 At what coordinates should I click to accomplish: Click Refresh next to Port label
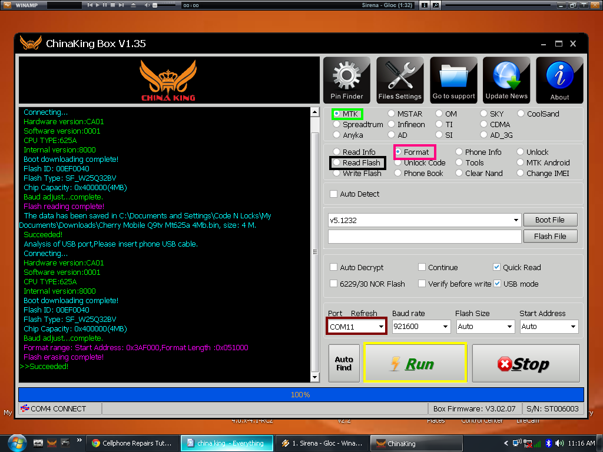click(x=364, y=313)
